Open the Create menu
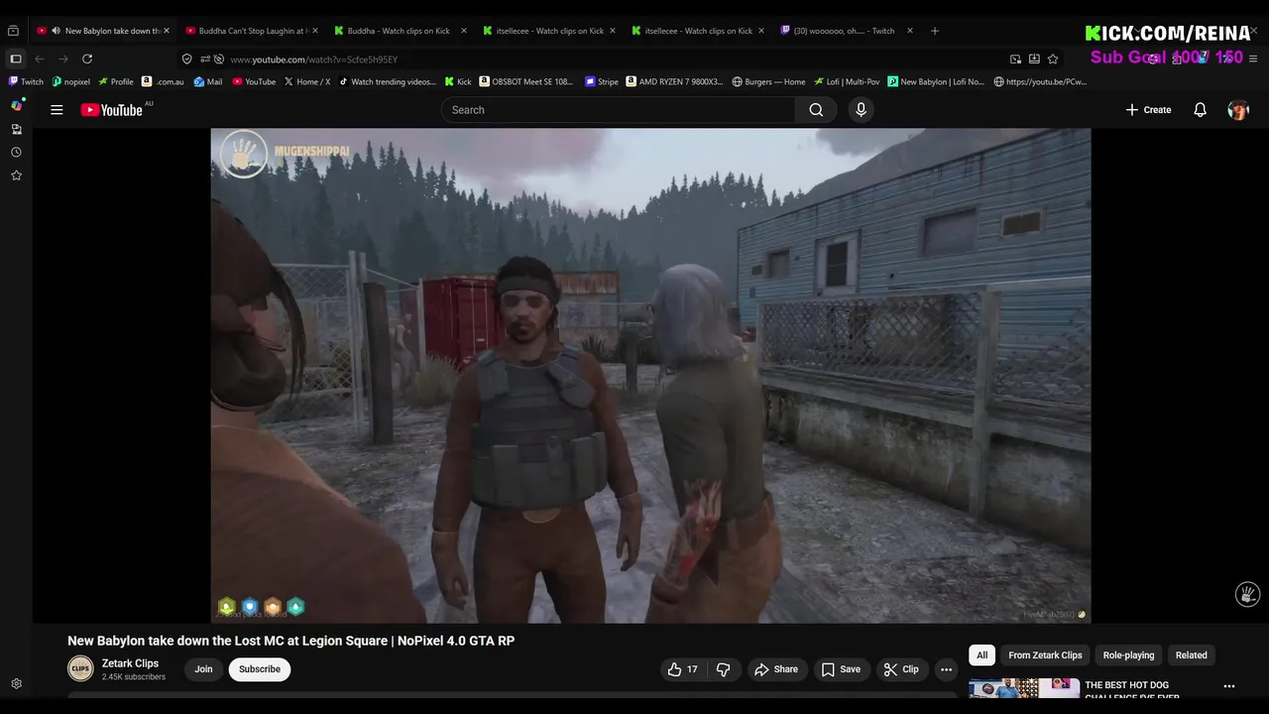The width and height of the screenshot is (1269, 714). click(x=1148, y=110)
